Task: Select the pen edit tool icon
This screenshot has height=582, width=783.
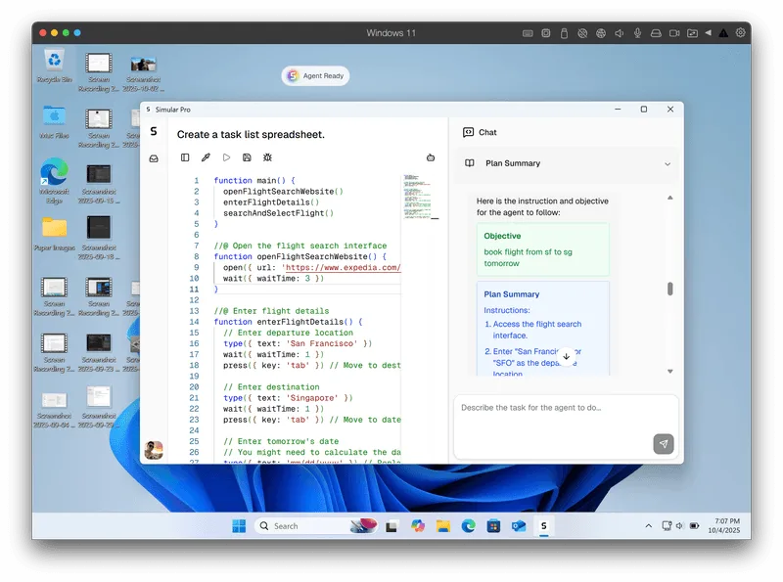Action: point(206,157)
